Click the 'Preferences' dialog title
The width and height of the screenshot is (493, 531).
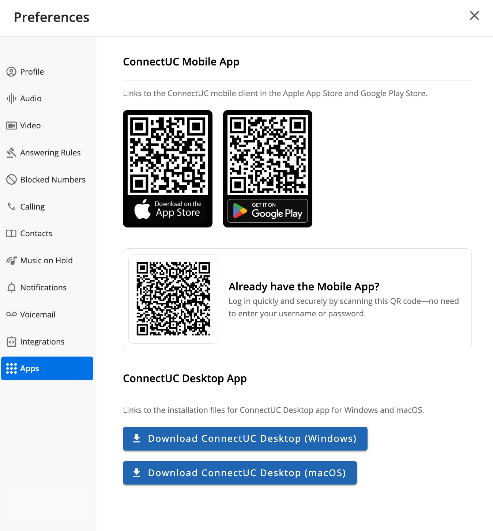(x=52, y=17)
